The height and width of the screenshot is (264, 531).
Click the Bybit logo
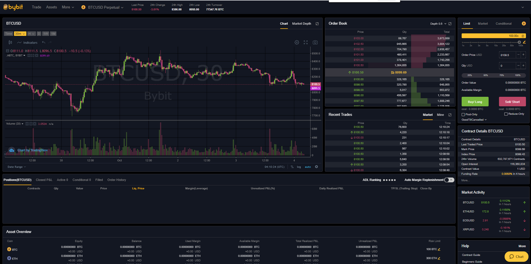(x=13, y=7)
